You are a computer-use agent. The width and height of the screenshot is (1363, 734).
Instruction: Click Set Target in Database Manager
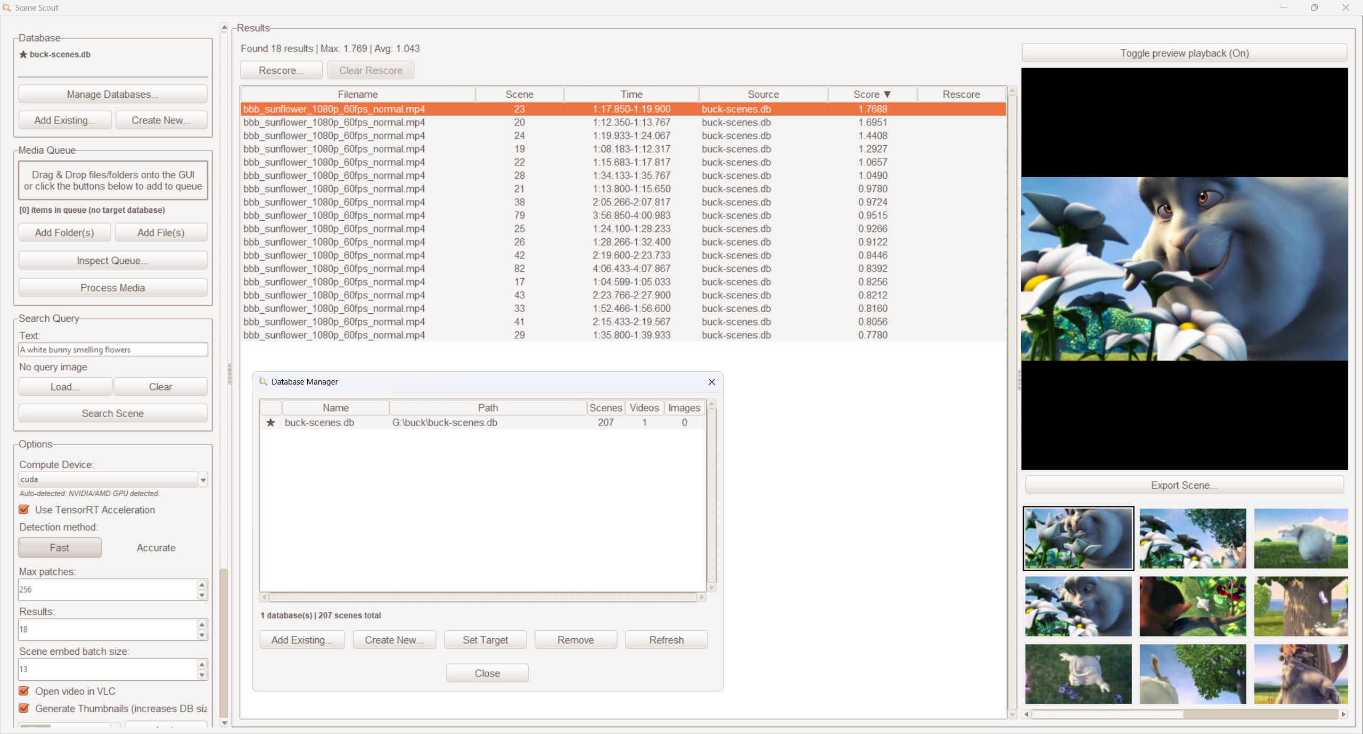(485, 640)
